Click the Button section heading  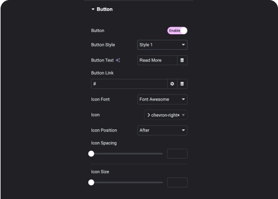pyautogui.click(x=104, y=9)
